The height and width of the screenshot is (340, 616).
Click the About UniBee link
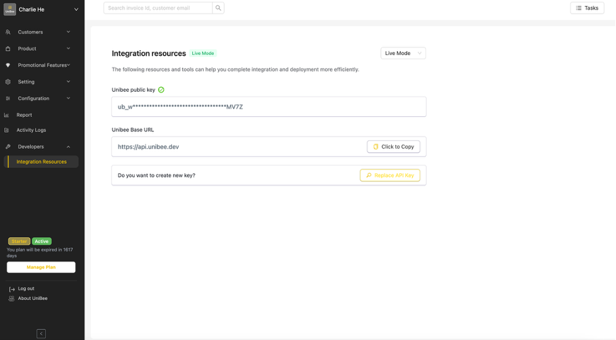tap(33, 299)
